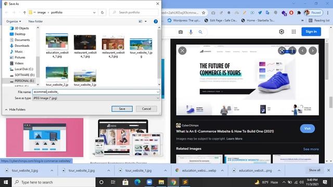Image resolution: width=333 pixels, height=187 pixels.
Task: Click Sublime Text taskbar icon
Action: point(185,182)
